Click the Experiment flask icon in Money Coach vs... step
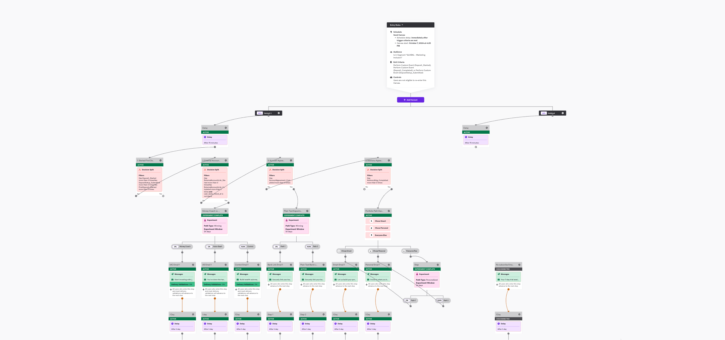This screenshot has width=725, height=340. [x=205, y=220]
